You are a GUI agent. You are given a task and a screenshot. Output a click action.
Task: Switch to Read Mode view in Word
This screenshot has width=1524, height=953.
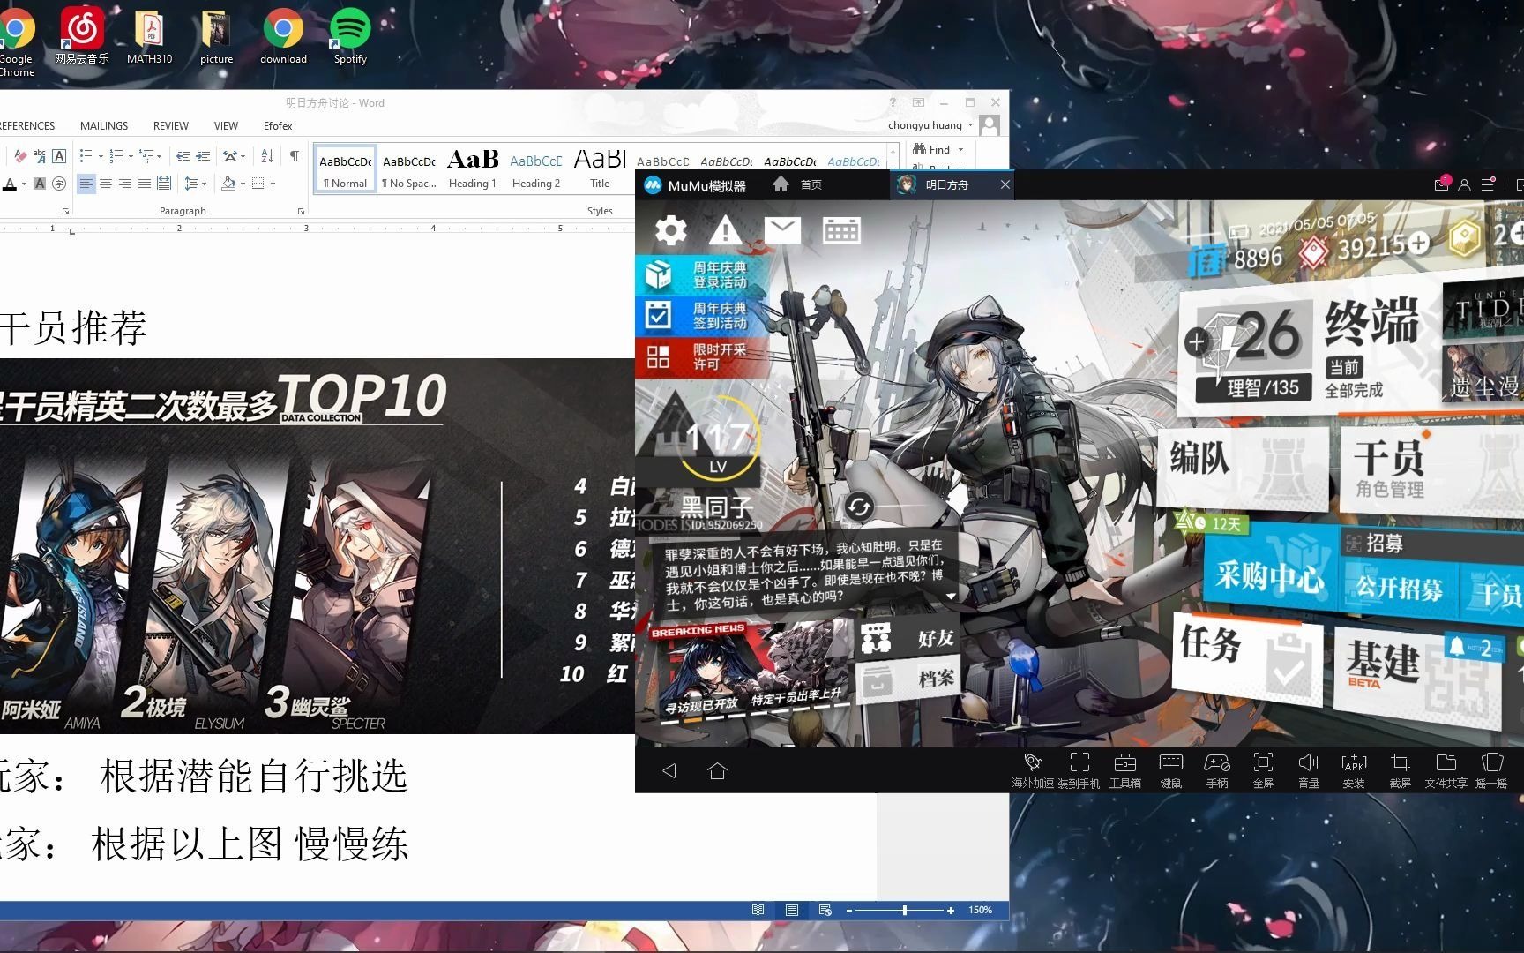pos(758,910)
